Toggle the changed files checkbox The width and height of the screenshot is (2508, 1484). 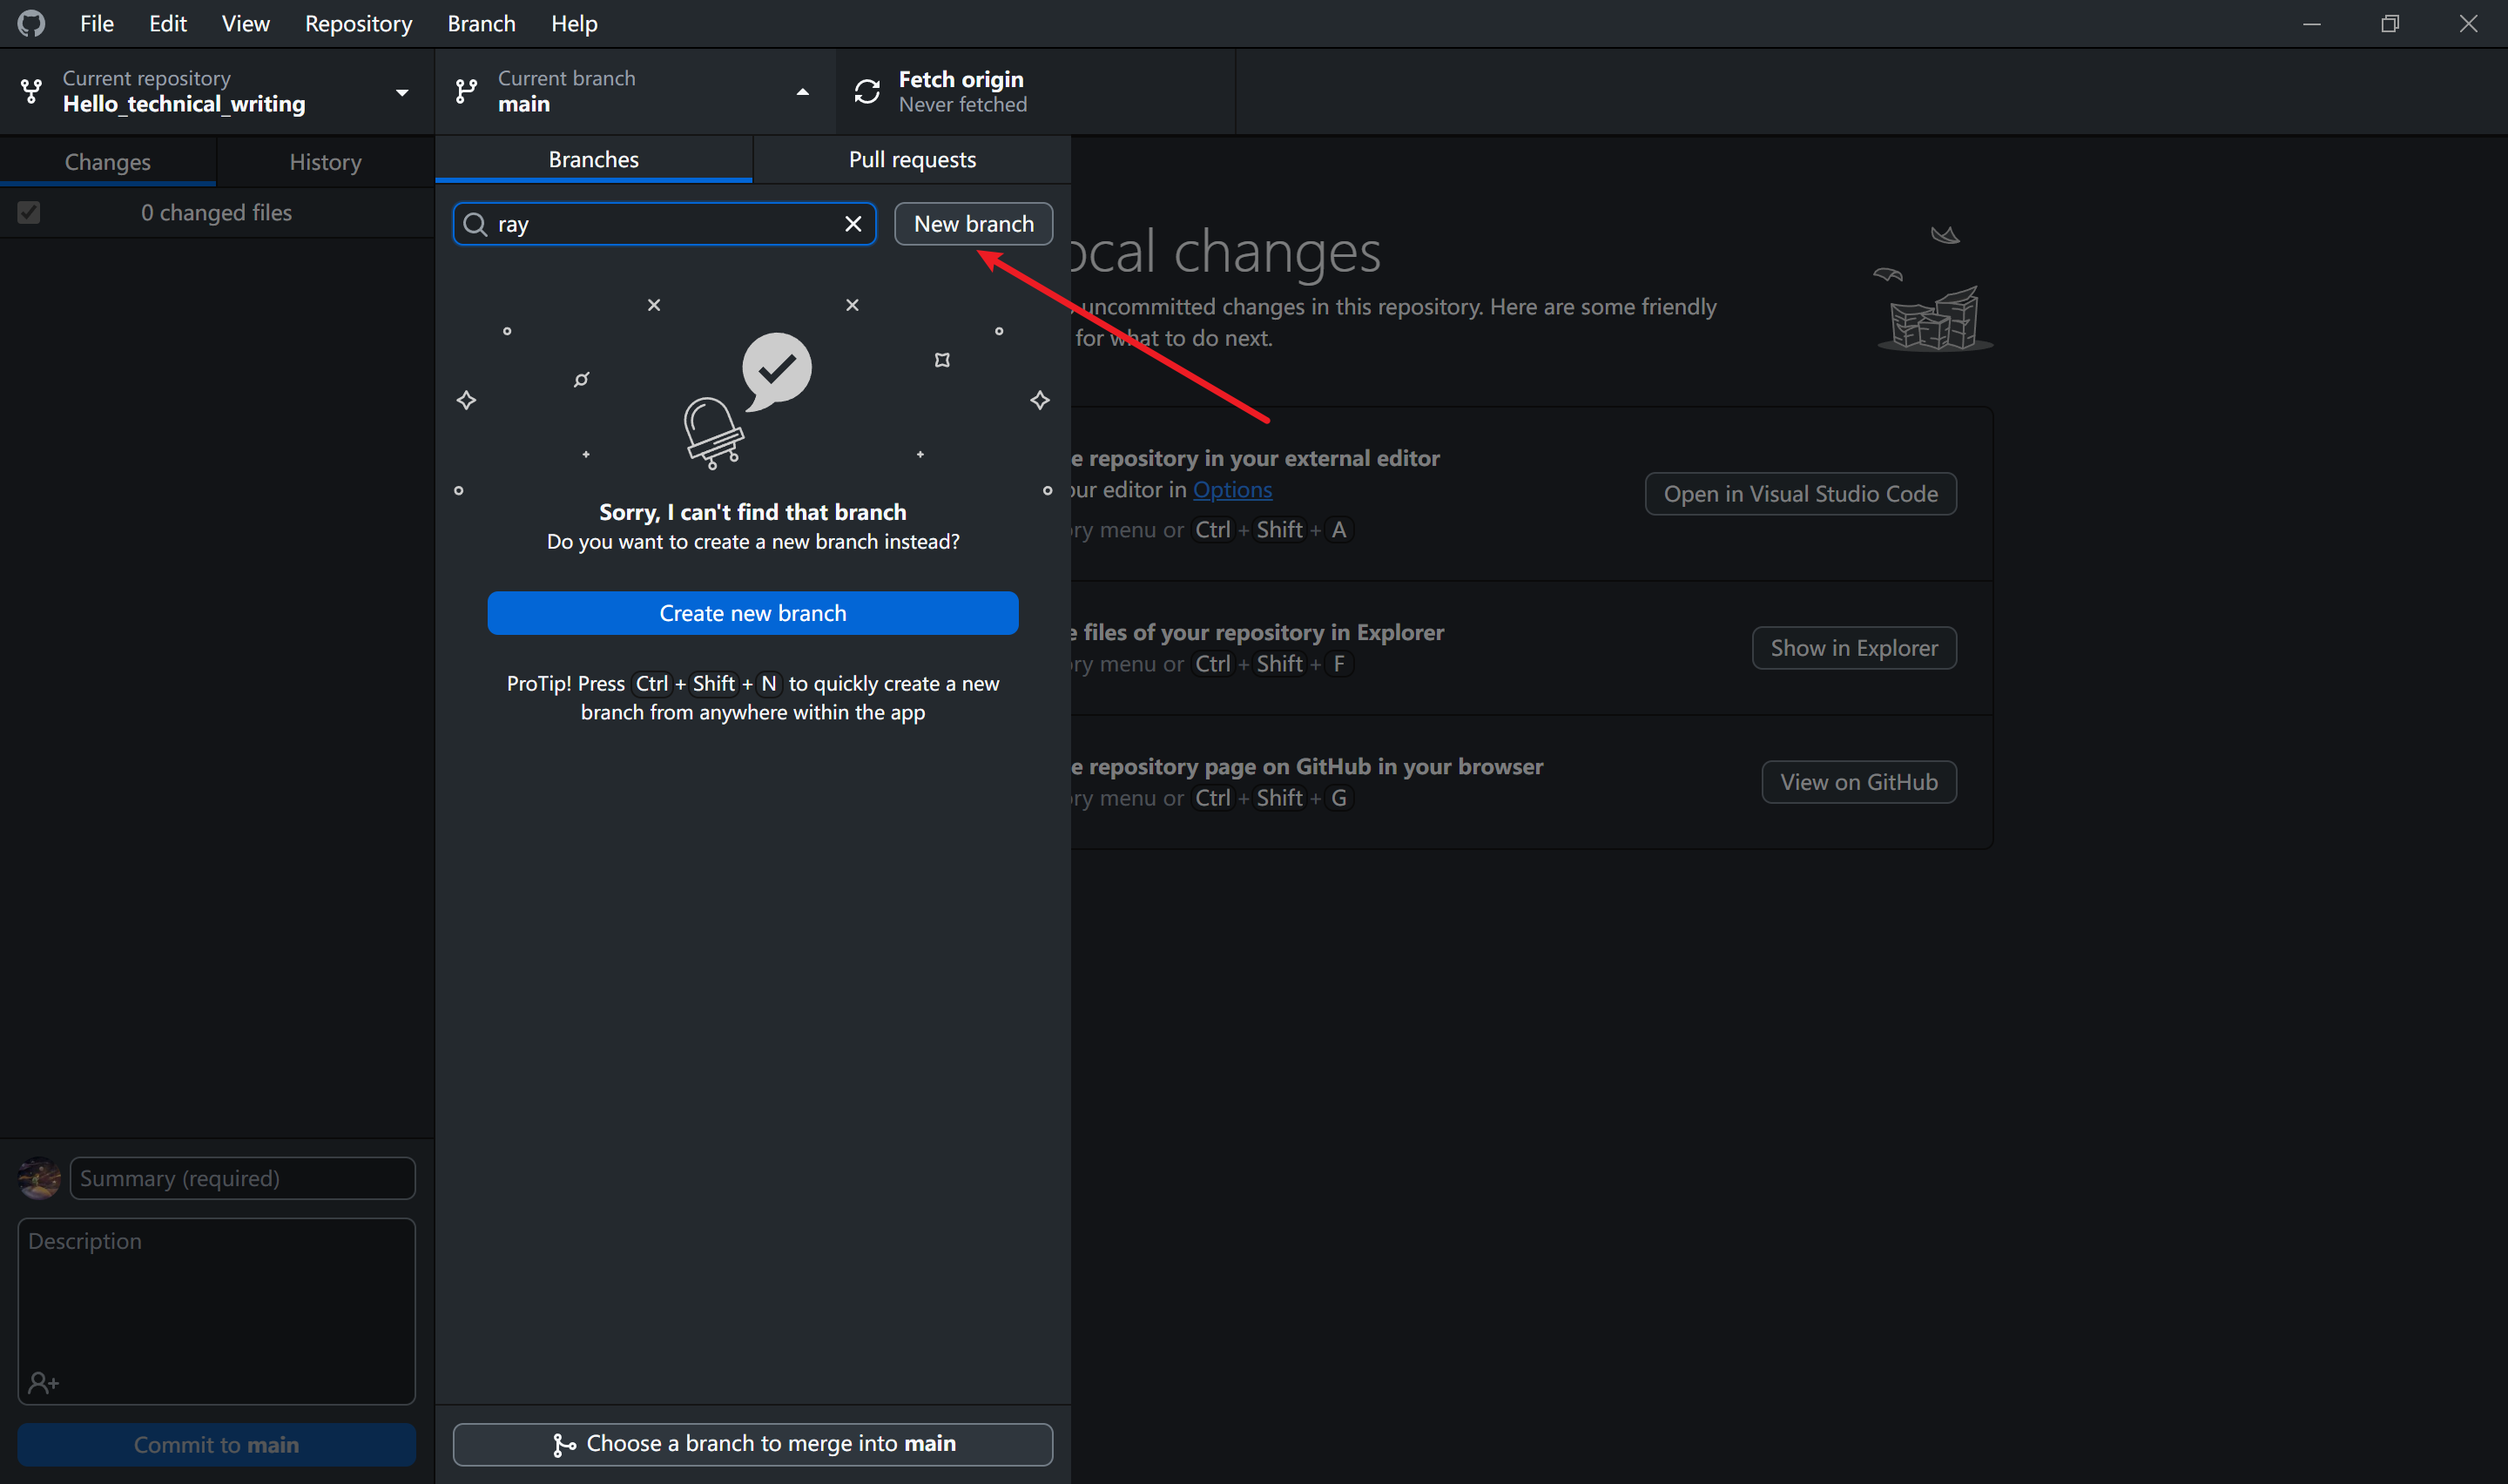pos(29,212)
